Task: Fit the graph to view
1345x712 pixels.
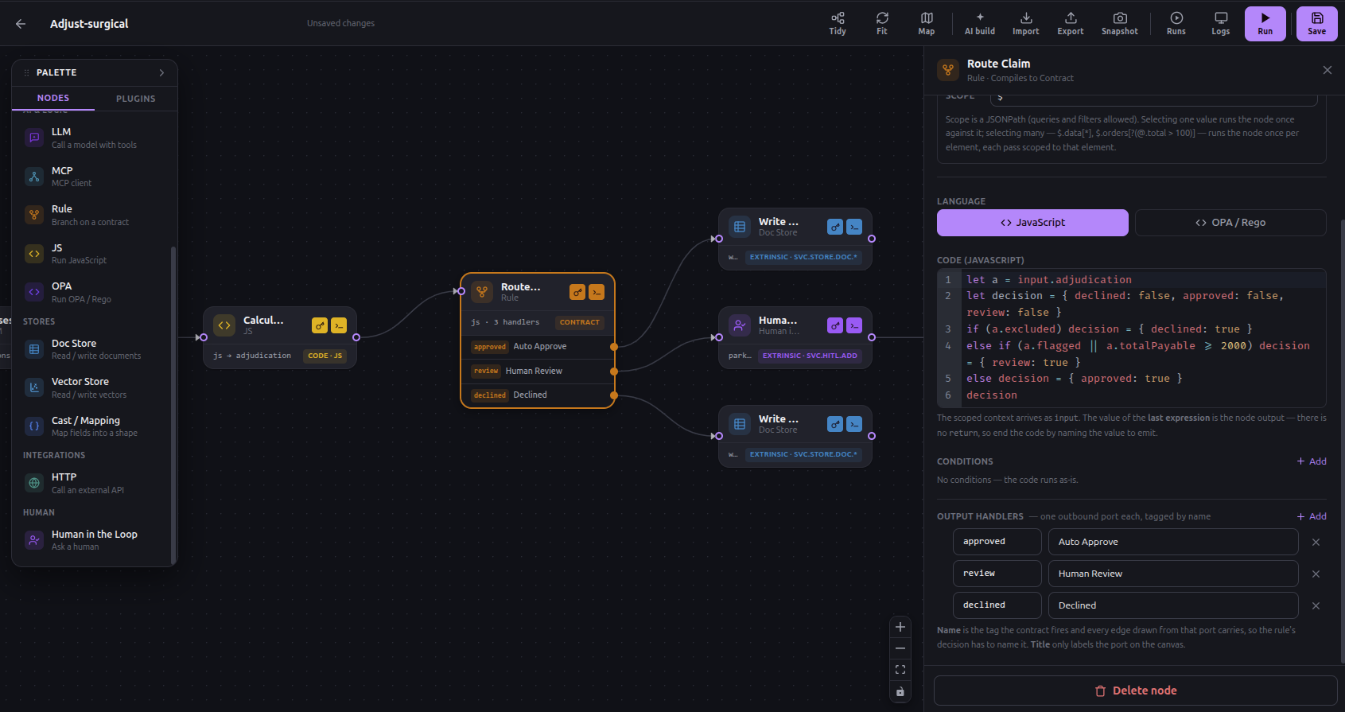Action: coord(882,24)
